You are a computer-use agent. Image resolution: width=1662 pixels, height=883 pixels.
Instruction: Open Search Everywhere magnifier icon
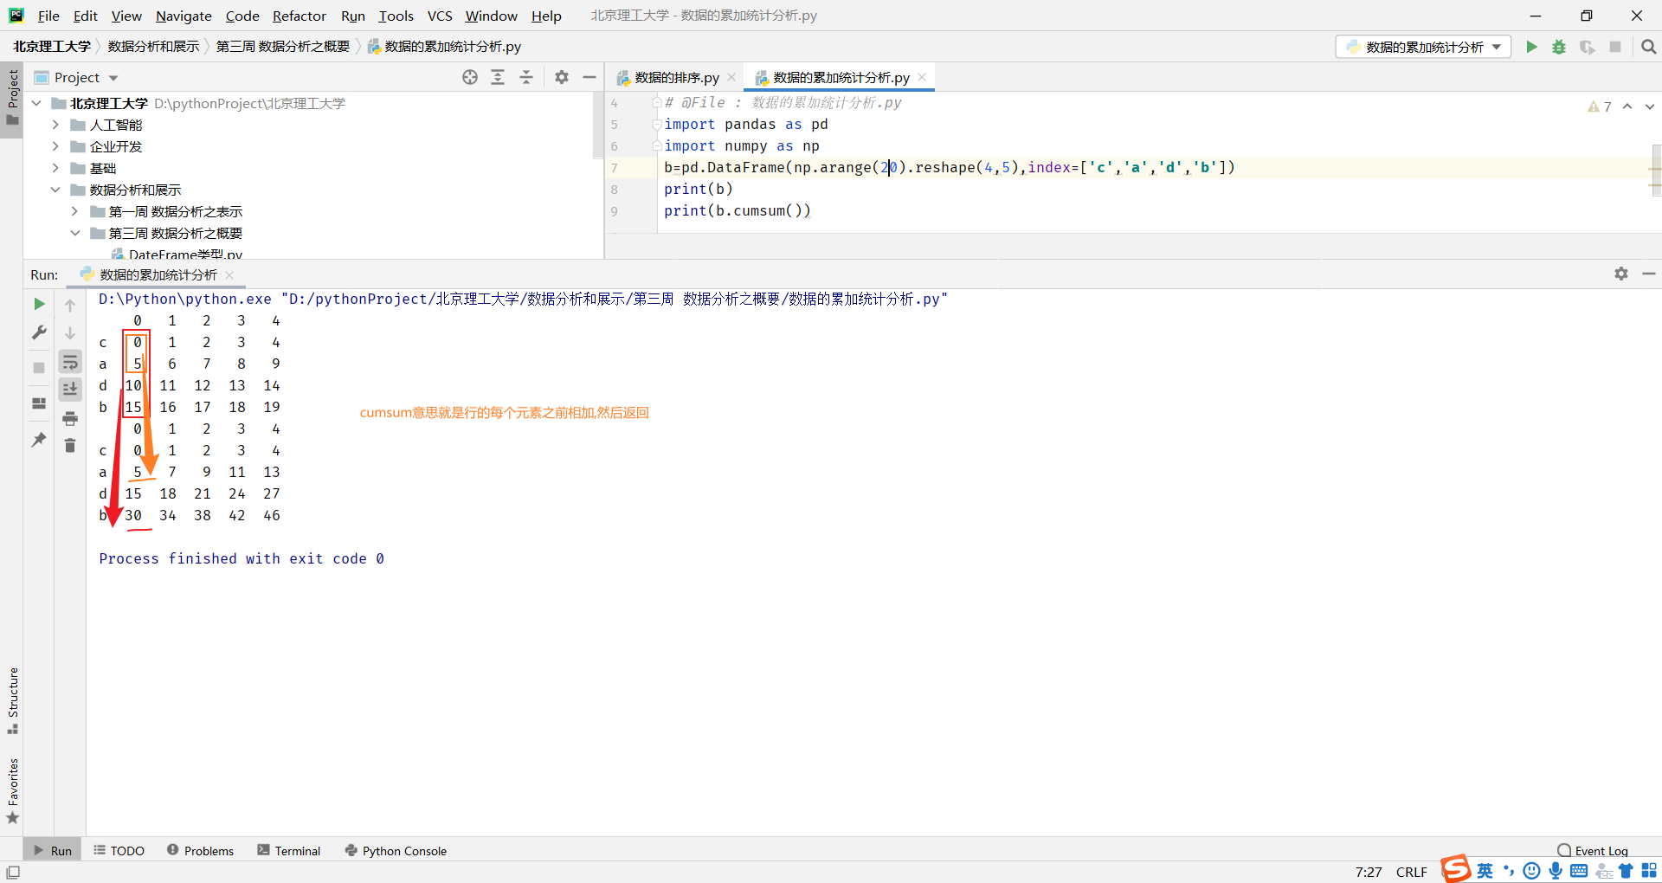click(1649, 47)
